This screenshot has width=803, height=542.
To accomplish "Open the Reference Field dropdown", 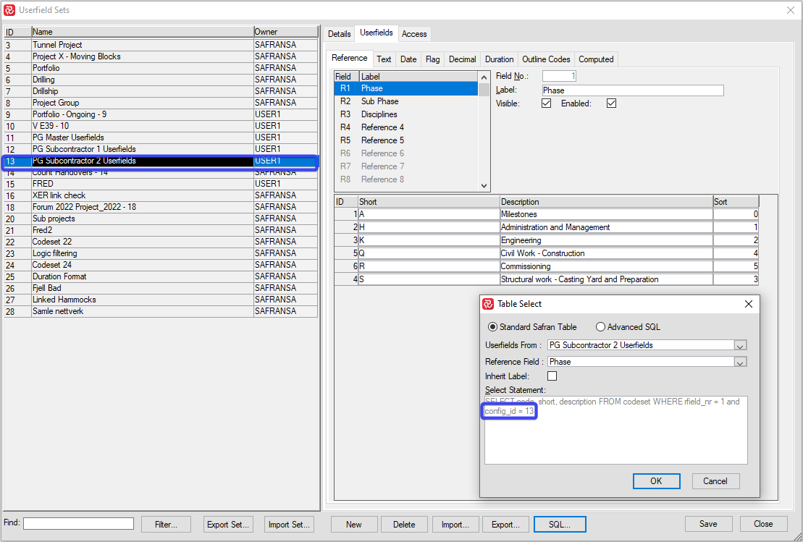I will pos(740,362).
